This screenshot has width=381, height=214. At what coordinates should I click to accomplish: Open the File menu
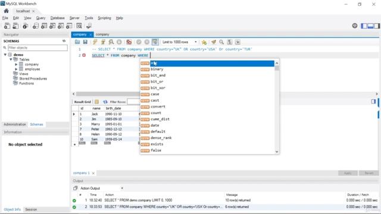[5, 18]
